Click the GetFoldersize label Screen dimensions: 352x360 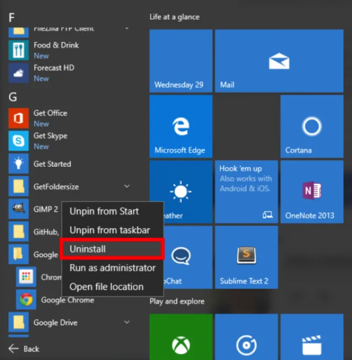[56, 187]
